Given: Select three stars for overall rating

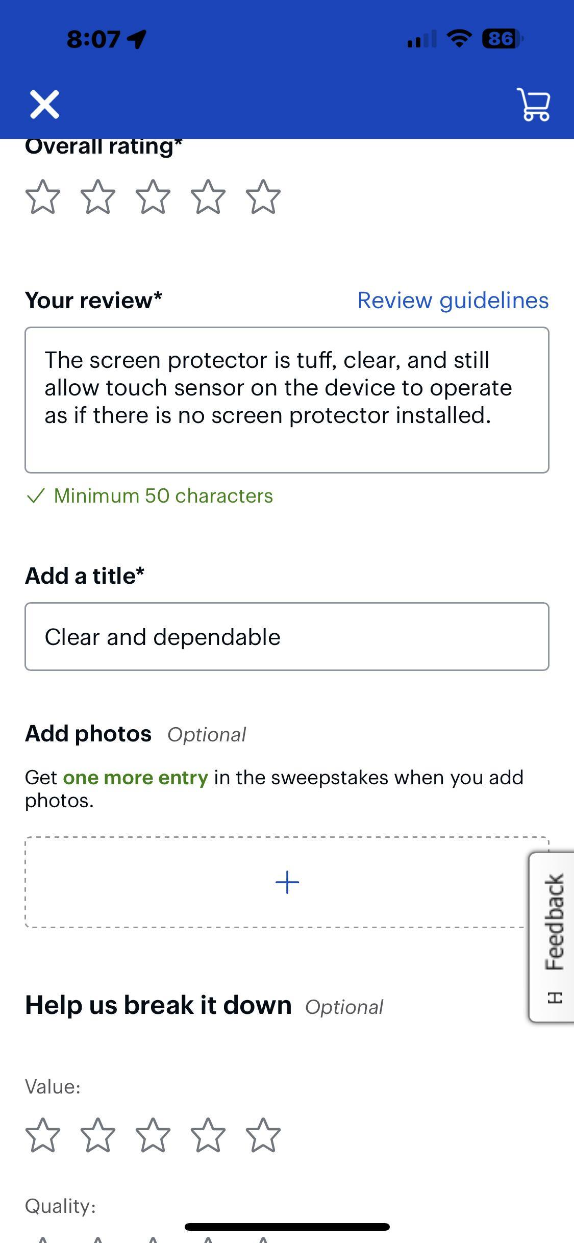Looking at the screenshot, I should (153, 197).
